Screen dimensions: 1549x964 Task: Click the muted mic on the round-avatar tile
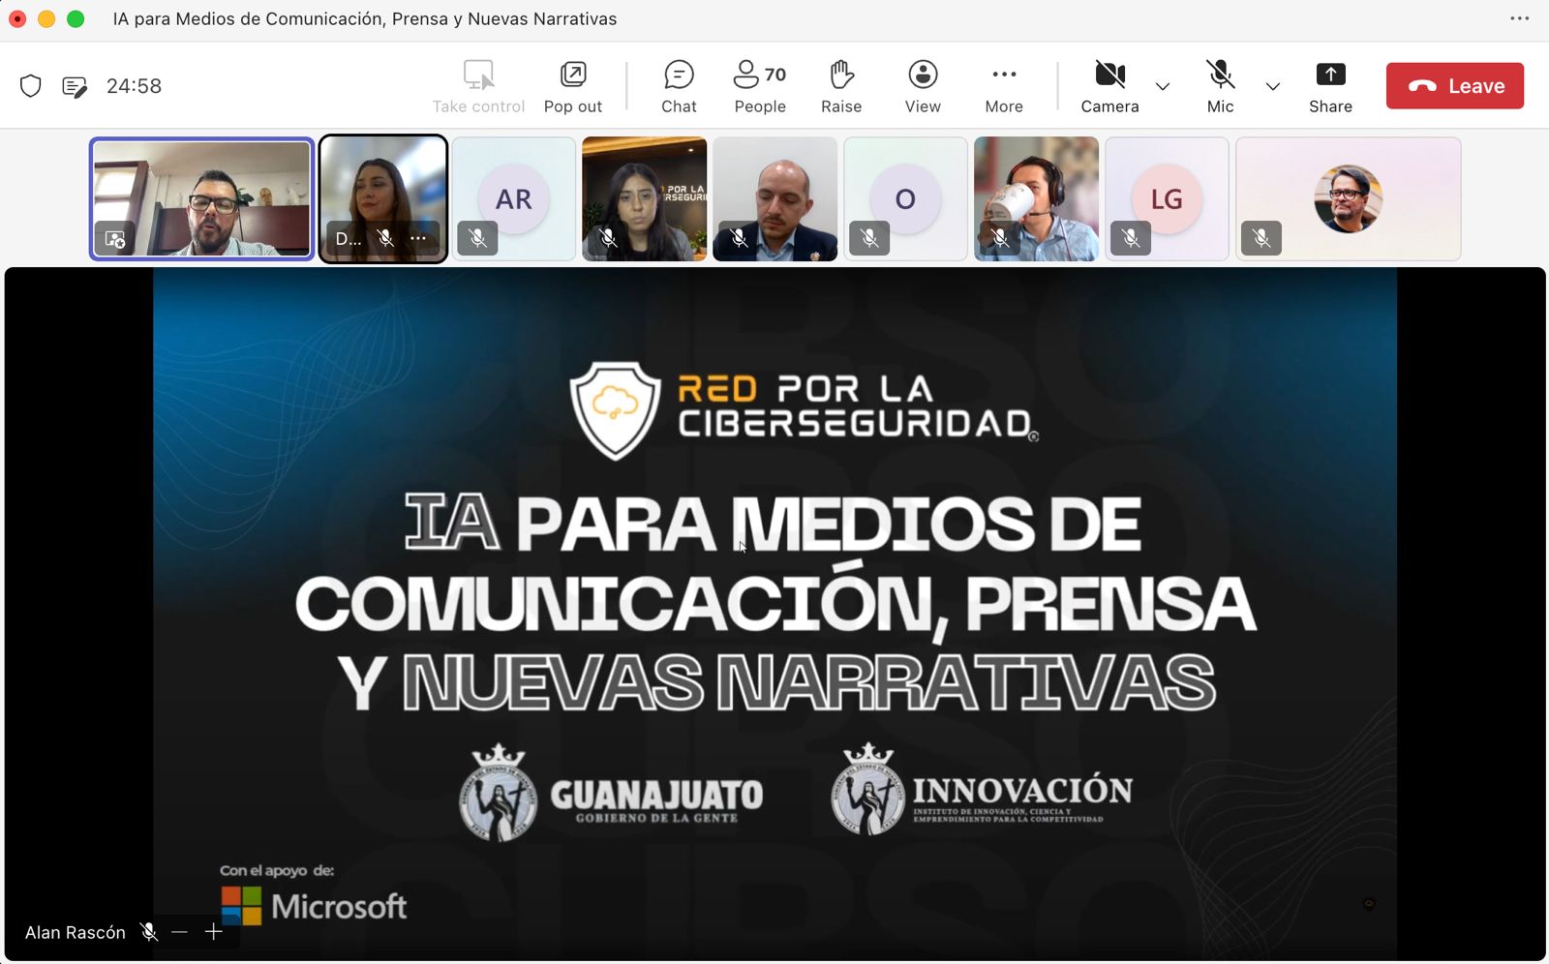tap(1261, 238)
